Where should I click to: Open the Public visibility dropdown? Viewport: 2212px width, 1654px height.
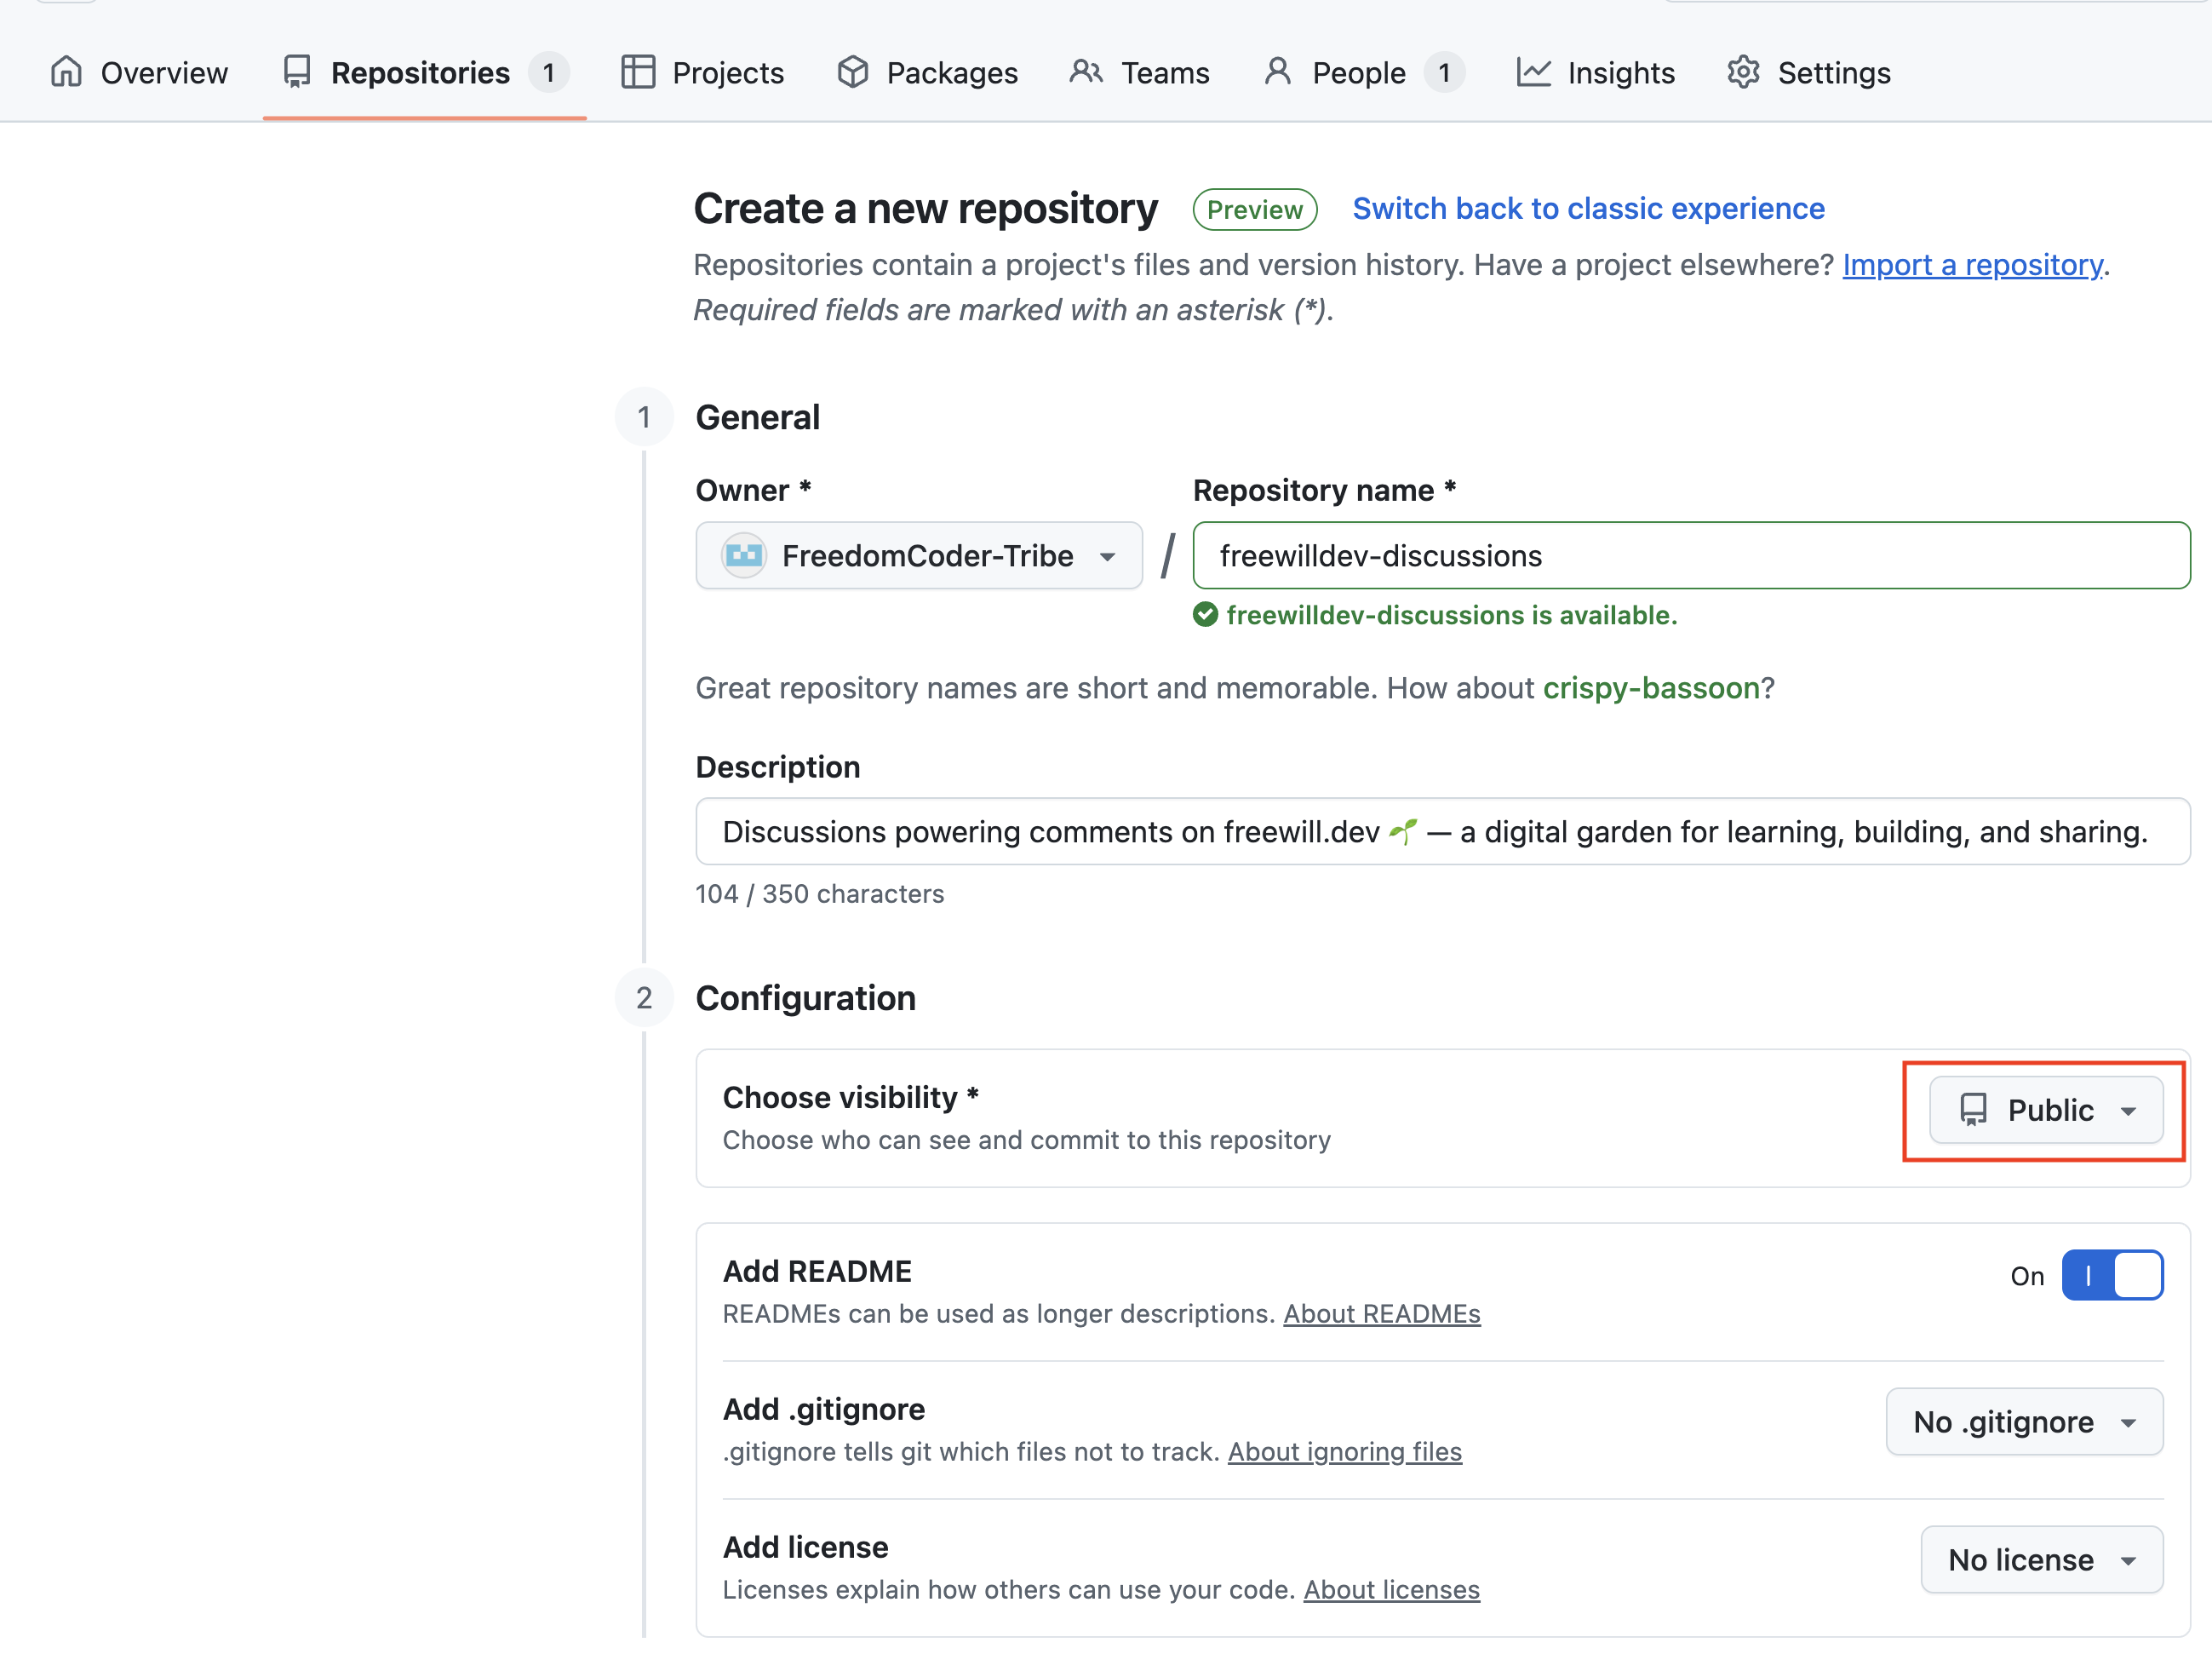click(x=2045, y=1110)
